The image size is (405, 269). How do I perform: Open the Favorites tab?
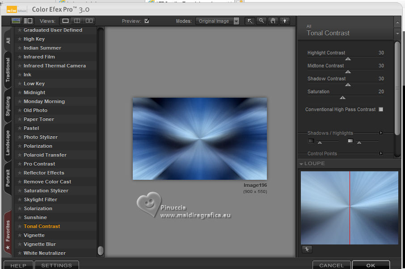pos(8,233)
